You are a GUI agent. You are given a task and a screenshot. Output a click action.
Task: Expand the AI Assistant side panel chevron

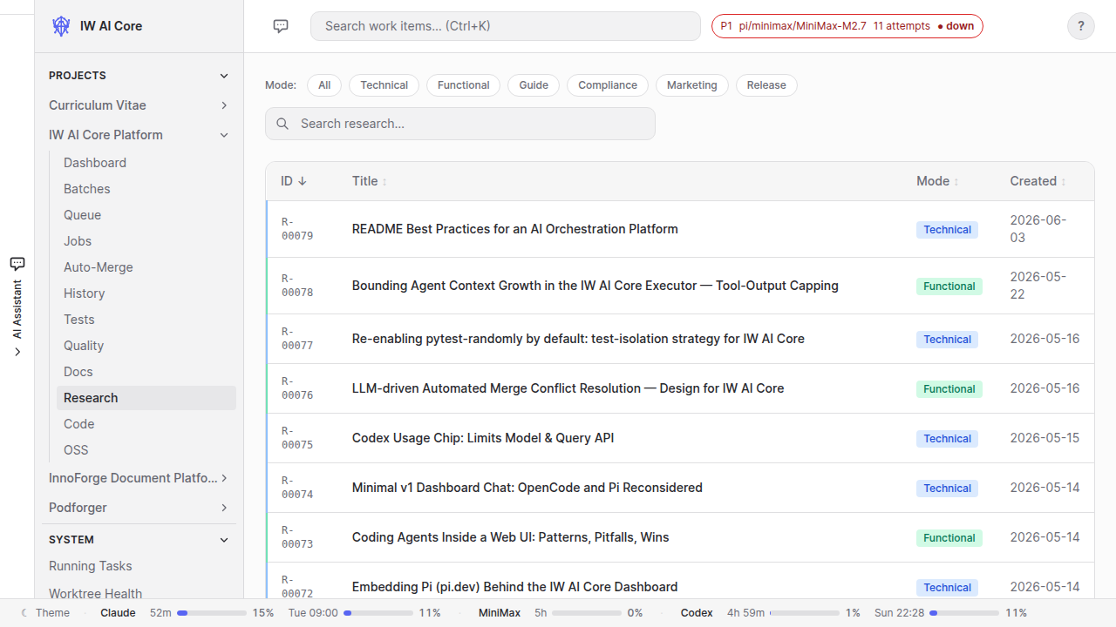click(17, 352)
